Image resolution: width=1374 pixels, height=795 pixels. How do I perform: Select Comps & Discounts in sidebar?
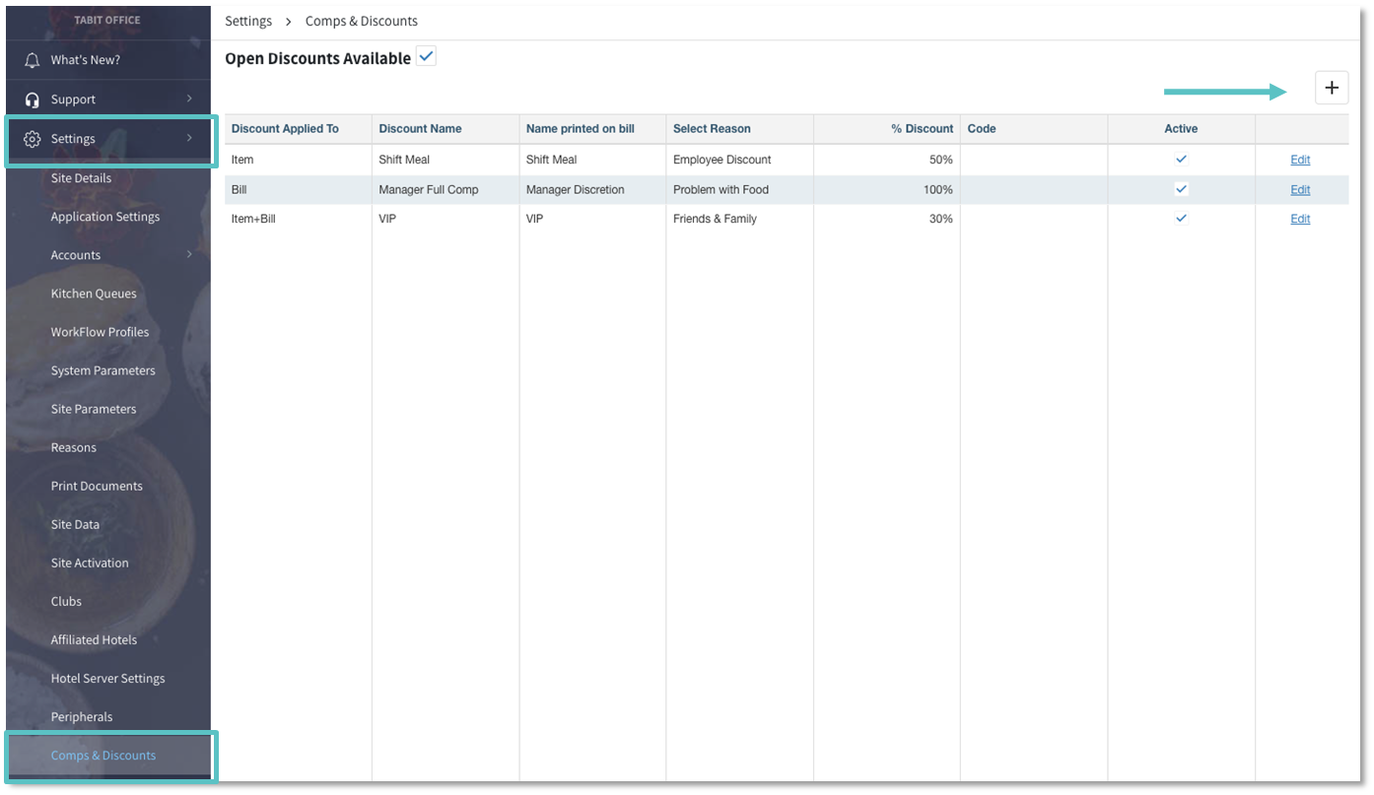point(103,756)
